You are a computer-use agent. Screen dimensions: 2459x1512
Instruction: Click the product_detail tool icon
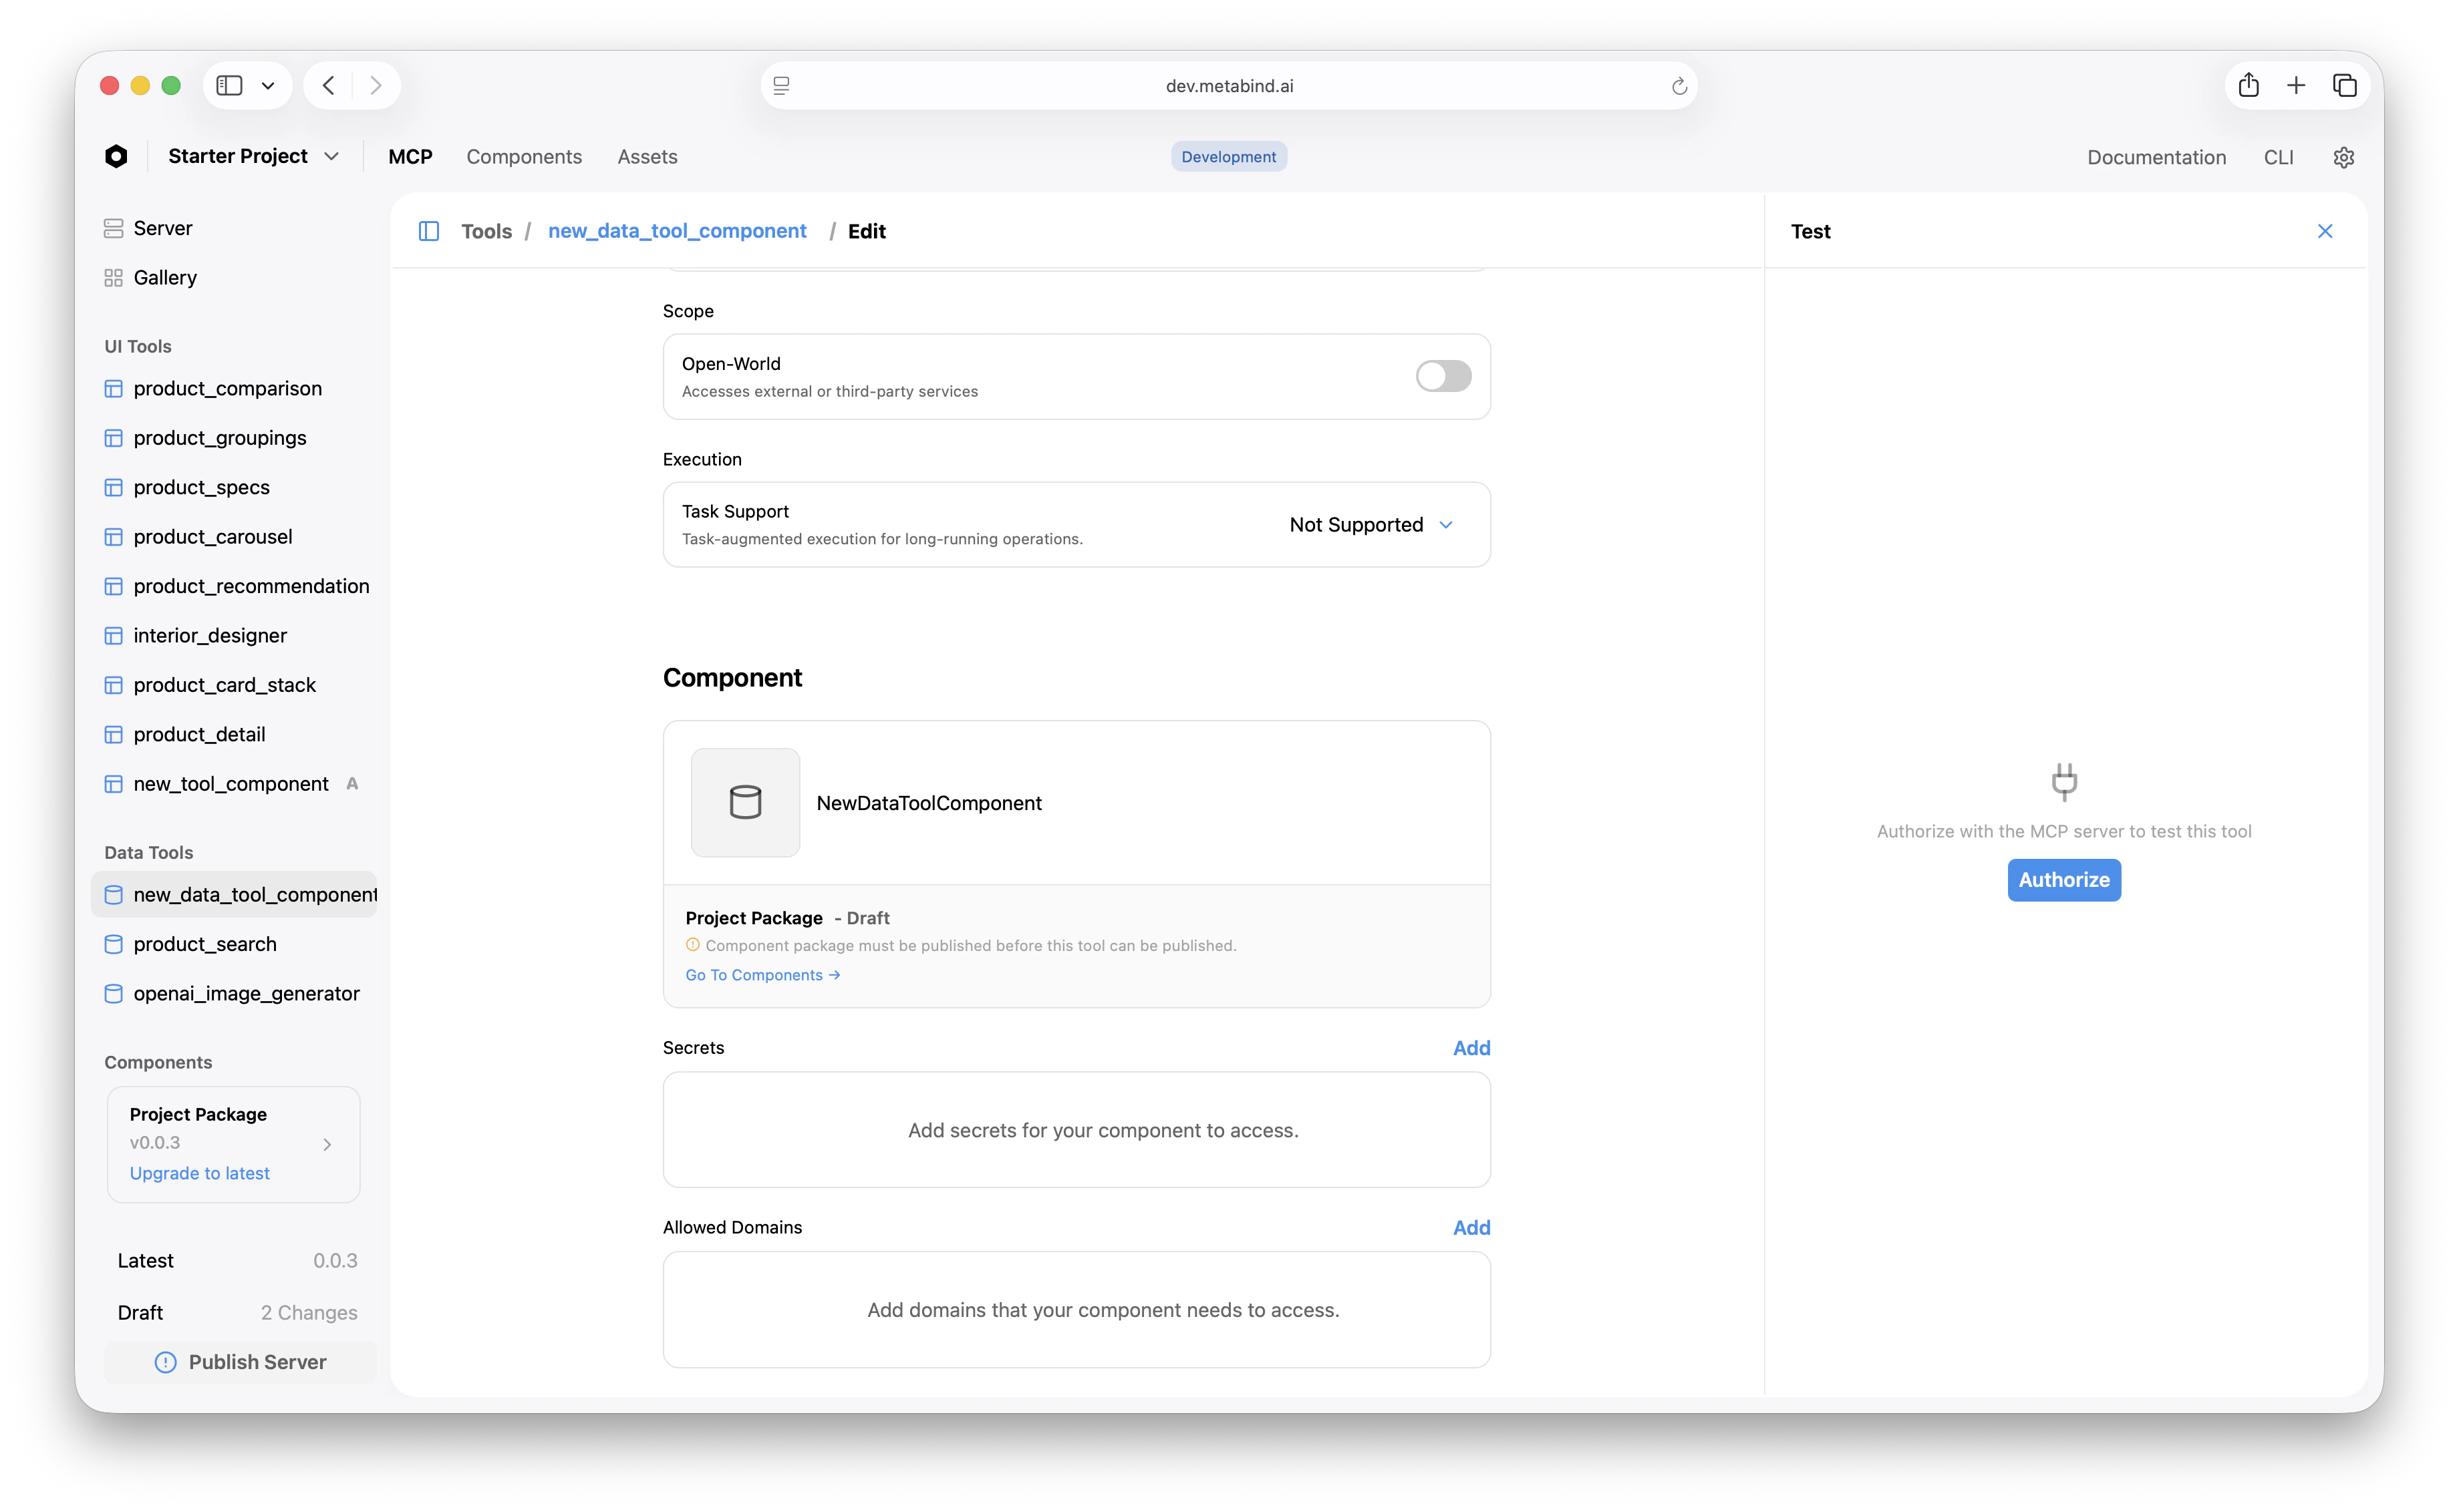tap(113, 734)
